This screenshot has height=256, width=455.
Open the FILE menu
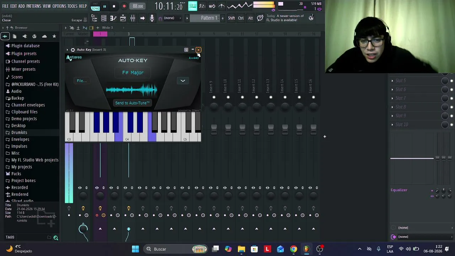pyautogui.click(x=5, y=6)
